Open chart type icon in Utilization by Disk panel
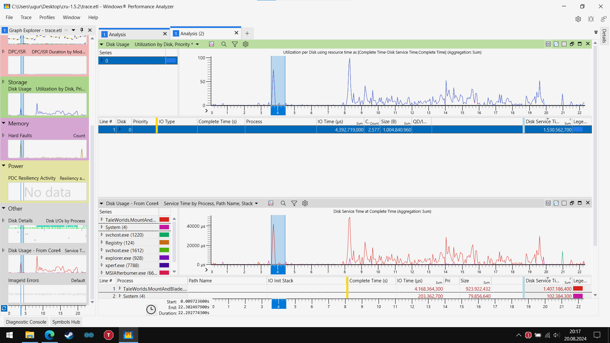Image resolution: width=610 pixels, height=343 pixels. coord(211,44)
